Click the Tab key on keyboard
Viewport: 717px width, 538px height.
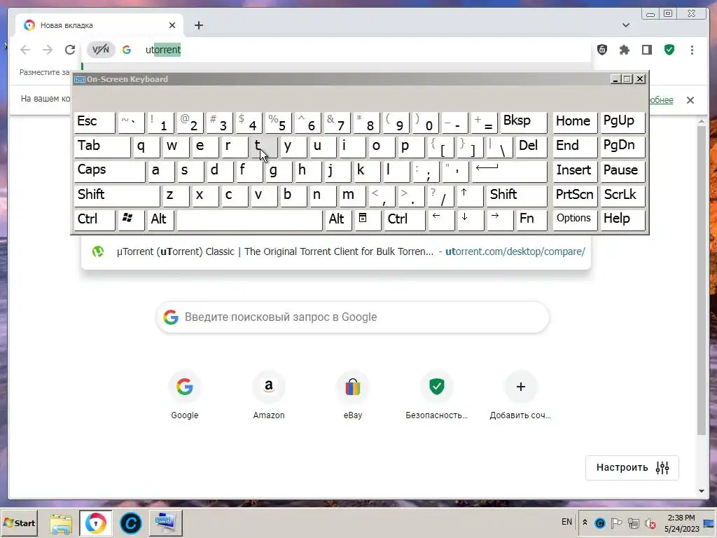102,147
